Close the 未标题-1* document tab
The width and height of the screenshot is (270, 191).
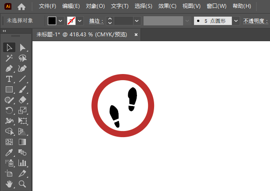tap(136, 35)
